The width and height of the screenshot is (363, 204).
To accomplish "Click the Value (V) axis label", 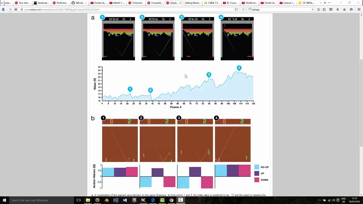I will [95, 84].
